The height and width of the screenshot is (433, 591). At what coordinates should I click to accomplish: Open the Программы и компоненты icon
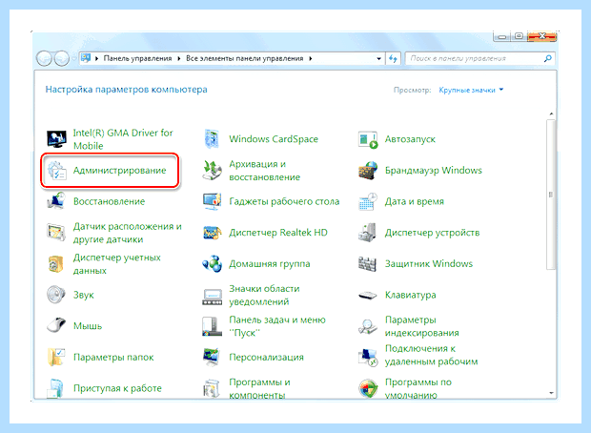(213, 388)
